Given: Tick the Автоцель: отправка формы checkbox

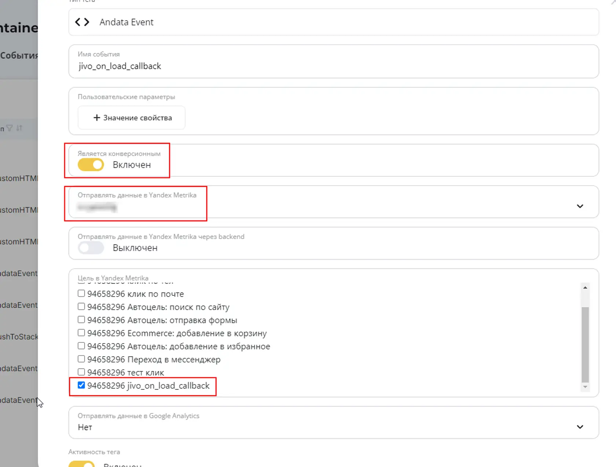Looking at the screenshot, I should pos(81,320).
